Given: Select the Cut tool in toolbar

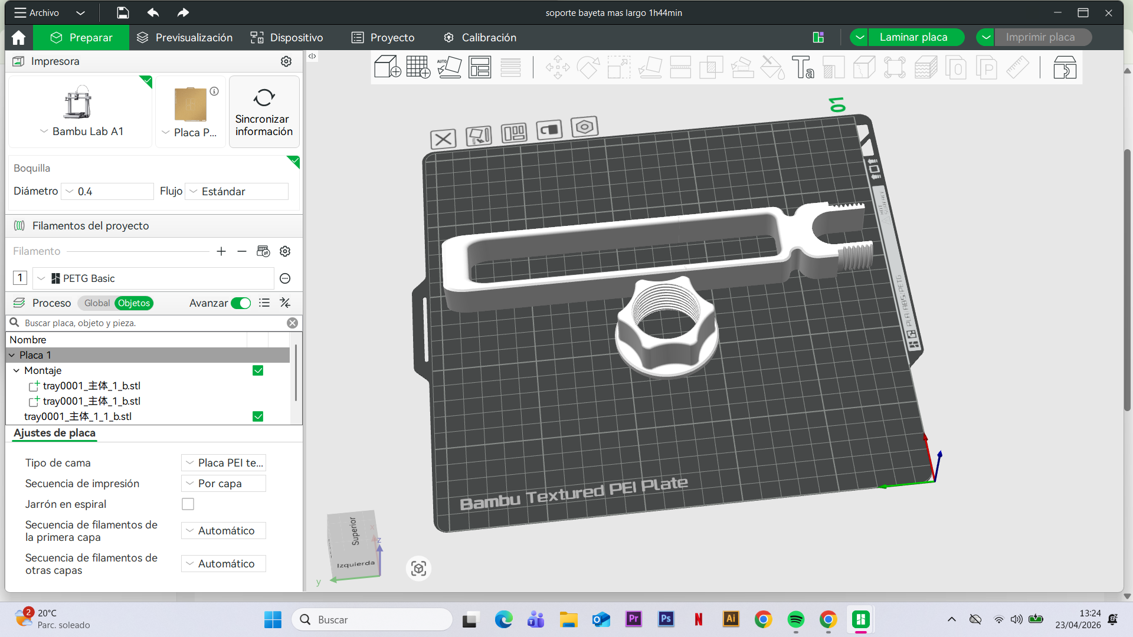Looking at the screenshot, I should pos(680,67).
